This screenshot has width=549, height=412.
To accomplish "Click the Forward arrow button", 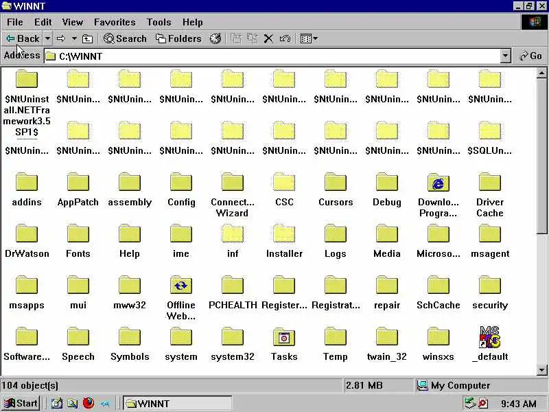I will tap(61, 38).
